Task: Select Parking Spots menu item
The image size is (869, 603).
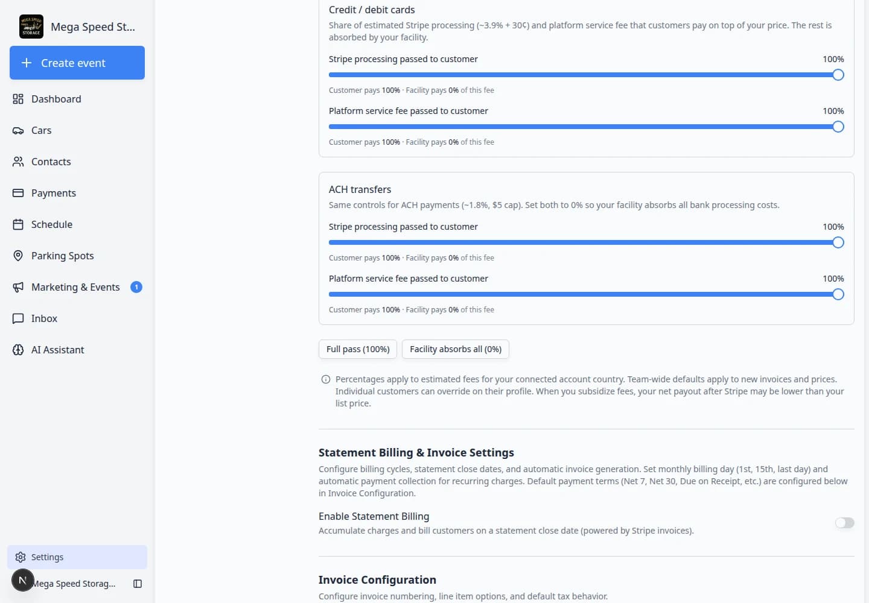Action: click(77, 256)
